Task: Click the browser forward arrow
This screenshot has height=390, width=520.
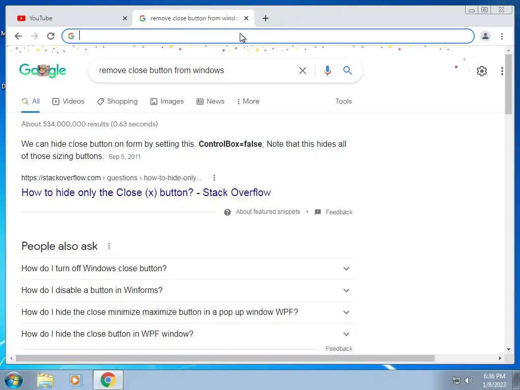Action: point(35,36)
